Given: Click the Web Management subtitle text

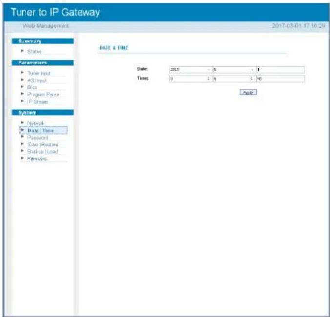Looking at the screenshot, I should (x=46, y=26).
